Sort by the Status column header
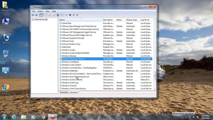The width and height of the screenshot is (213, 120). tap(120, 20)
